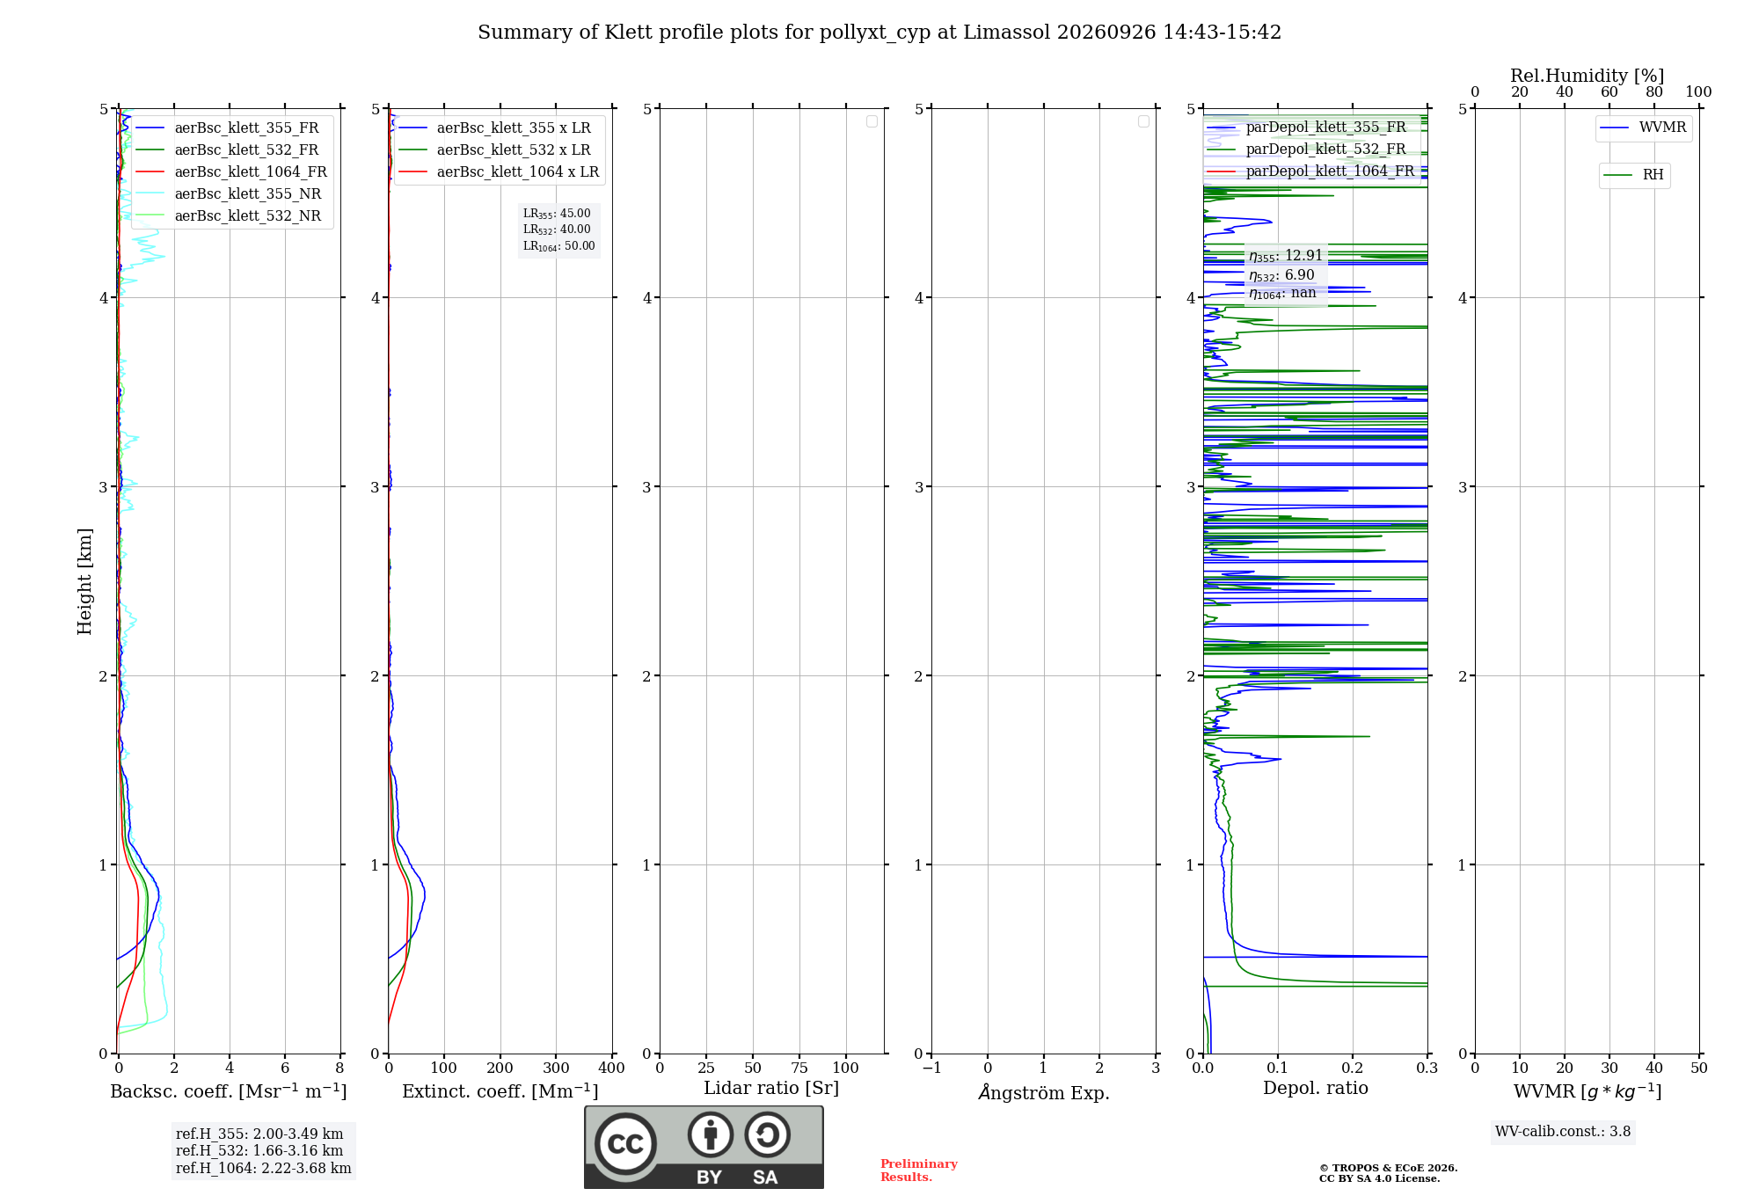Click legend entry aerBsc_klett_1064 x LR
The image size is (1759, 1196).
[x=499, y=172]
